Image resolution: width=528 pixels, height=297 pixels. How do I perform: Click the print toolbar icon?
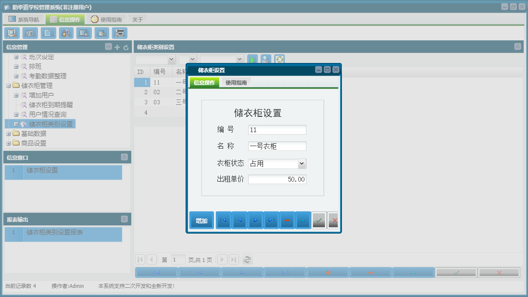(x=119, y=33)
